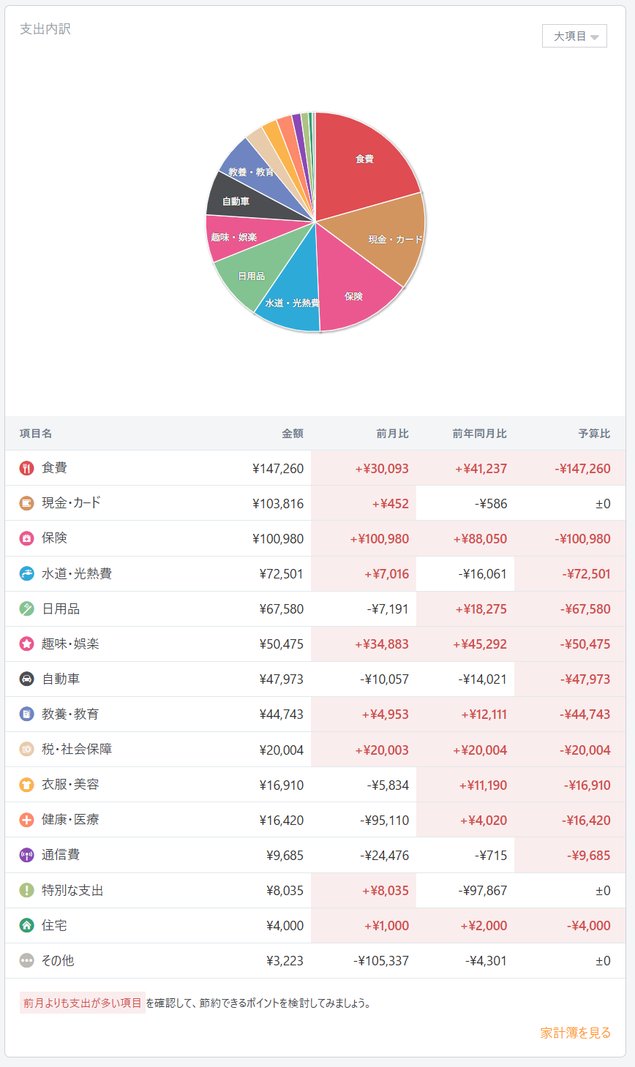
Task: Click the 前月よりも支出が多い項目 highlighted label
Action: tap(82, 1003)
